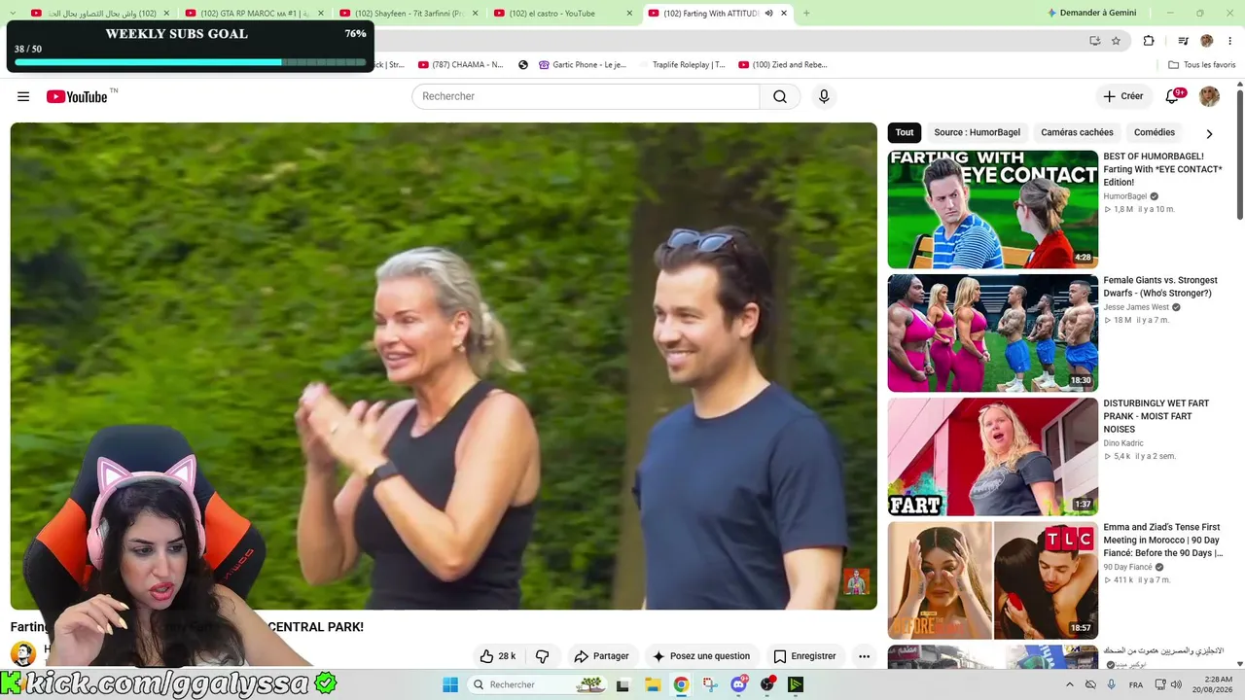Open more actions ellipsis under the video
1245x700 pixels.
(x=864, y=656)
